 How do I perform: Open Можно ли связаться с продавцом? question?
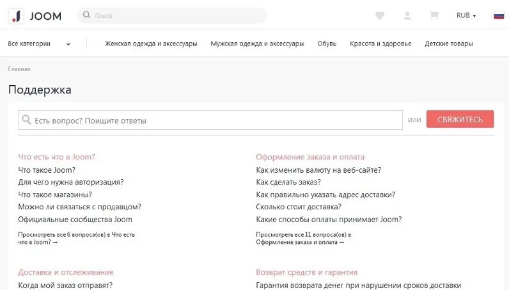[79, 207]
